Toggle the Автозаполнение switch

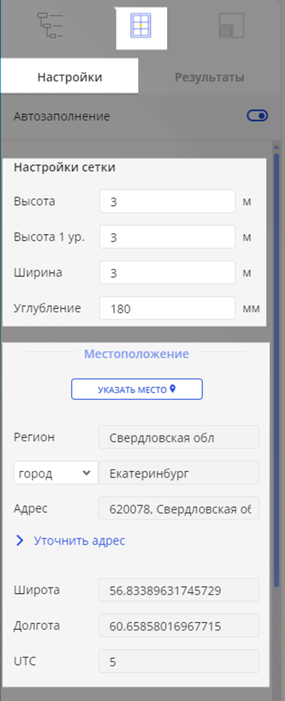(x=258, y=117)
